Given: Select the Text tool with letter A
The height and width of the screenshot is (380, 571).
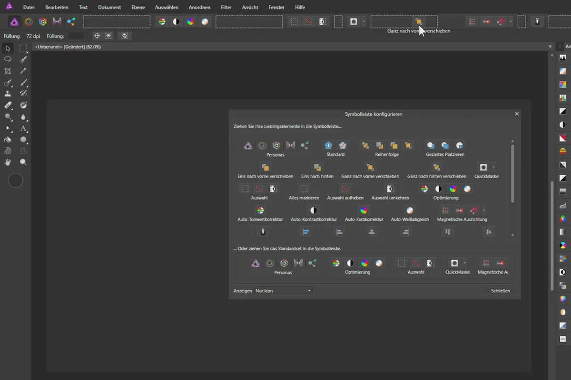Looking at the screenshot, I should click(23, 128).
